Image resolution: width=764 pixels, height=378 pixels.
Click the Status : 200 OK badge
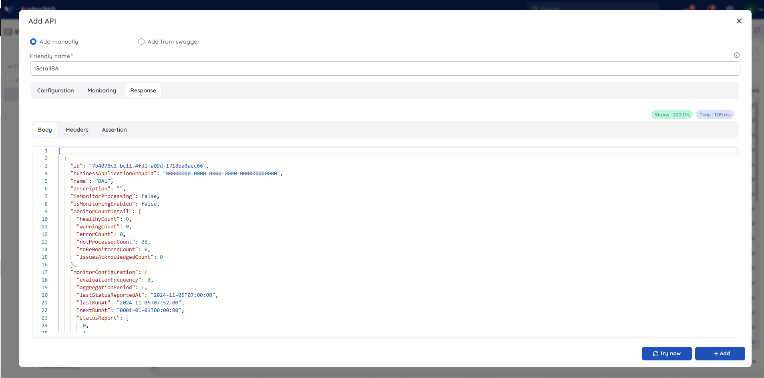pyautogui.click(x=672, y=115)
